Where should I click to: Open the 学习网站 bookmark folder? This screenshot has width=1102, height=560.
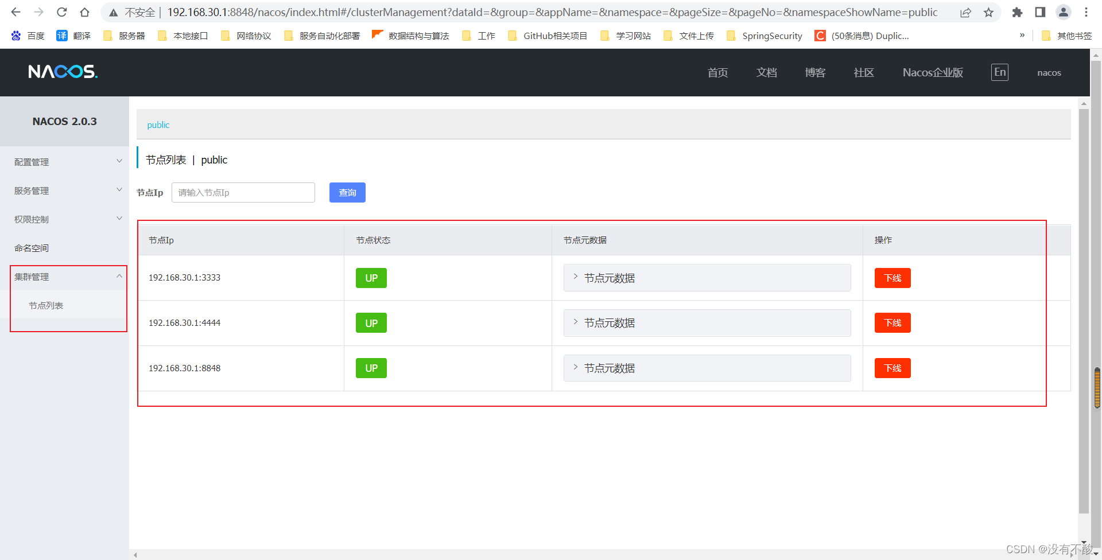tap(625, 36)
